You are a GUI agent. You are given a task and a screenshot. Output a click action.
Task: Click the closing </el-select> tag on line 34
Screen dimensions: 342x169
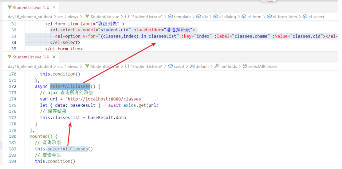[x=65, y=42]
